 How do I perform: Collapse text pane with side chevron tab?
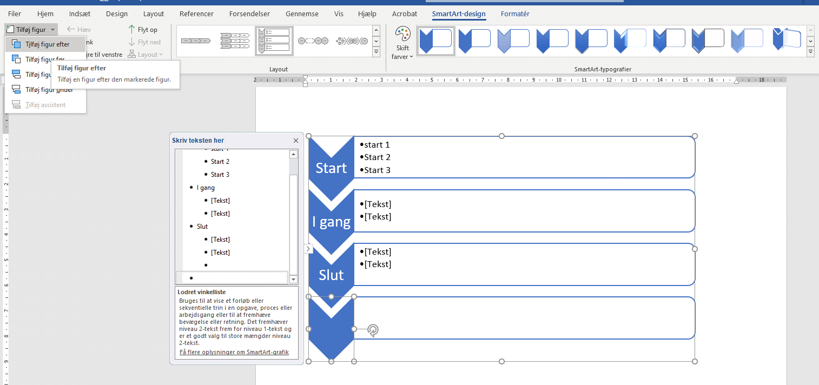pyautogui.click(x=308, y=249)
